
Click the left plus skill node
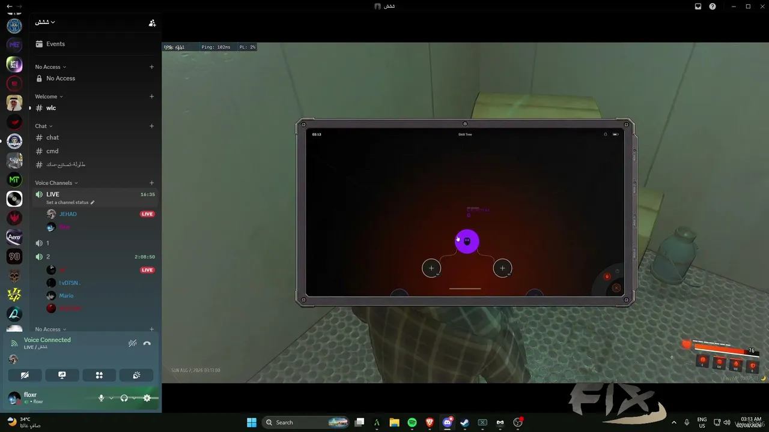(431, 268)
